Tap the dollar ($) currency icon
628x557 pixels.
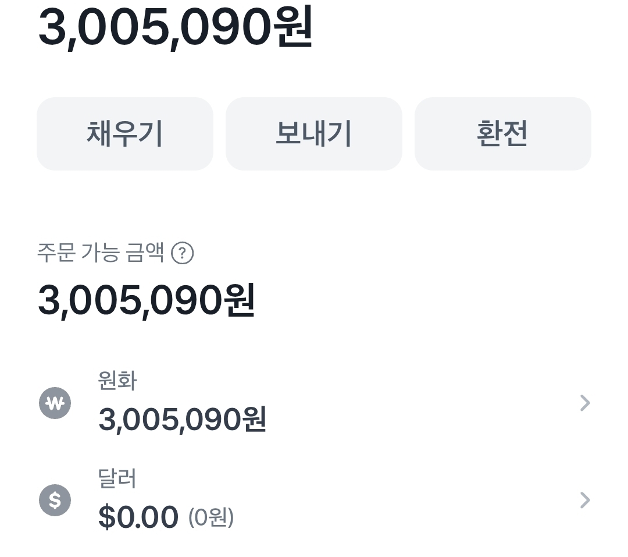[x=55, y=500]
